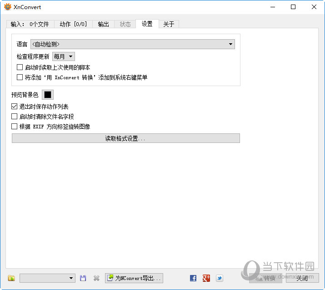Click the 读取格式设置... button

[126, 138]
